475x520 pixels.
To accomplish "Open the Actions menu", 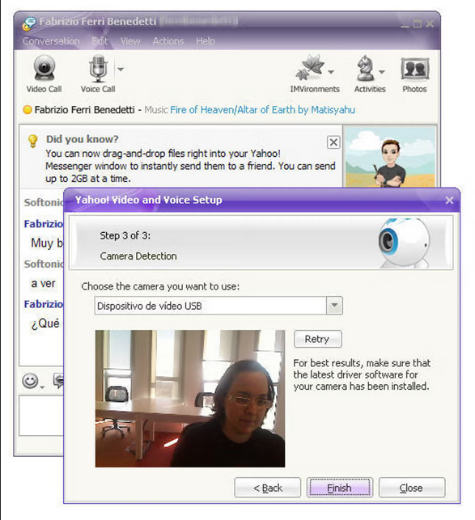I will [x=168, y=41].
